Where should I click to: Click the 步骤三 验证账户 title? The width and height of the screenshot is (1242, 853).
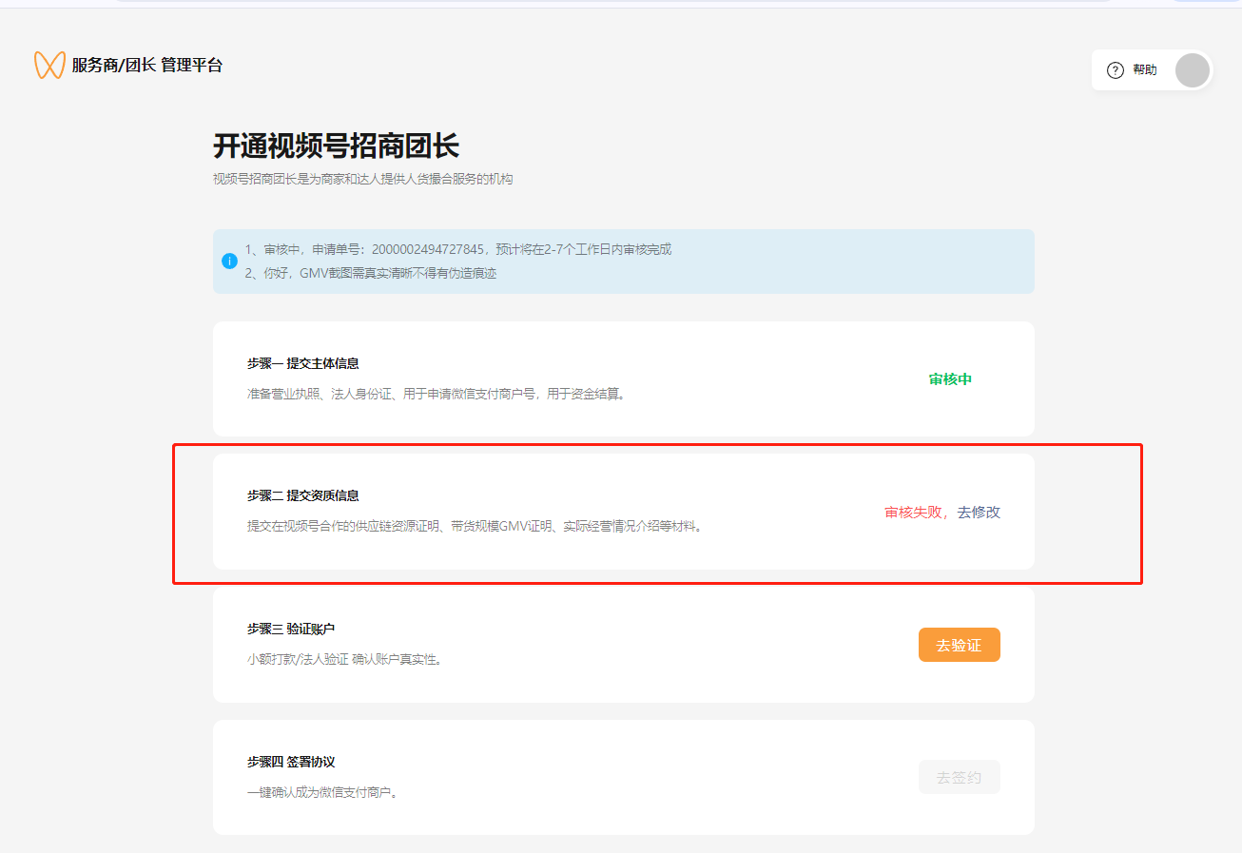(x=291, y=629)
